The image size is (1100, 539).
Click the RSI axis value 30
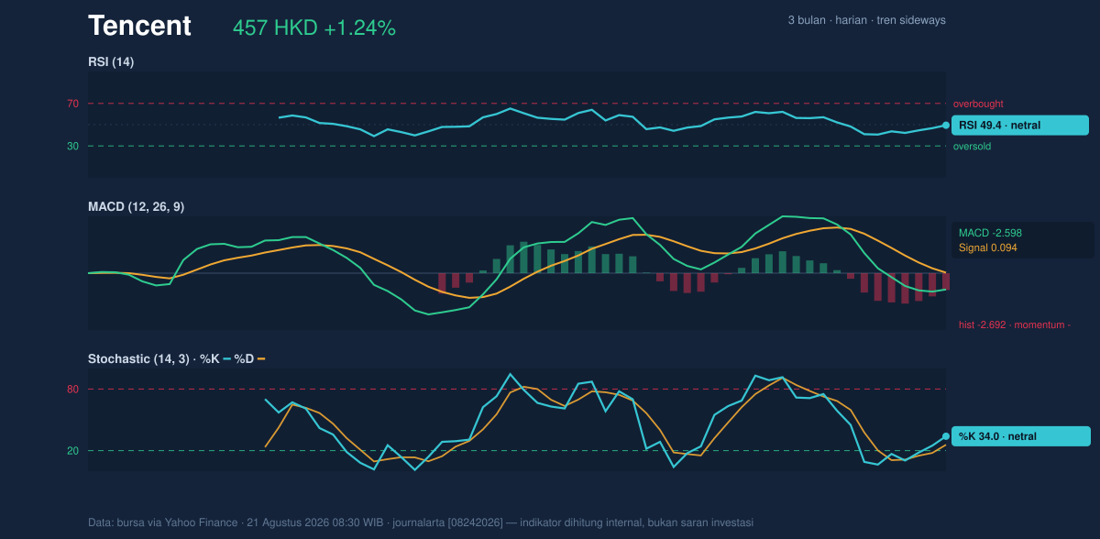[72, 146]
